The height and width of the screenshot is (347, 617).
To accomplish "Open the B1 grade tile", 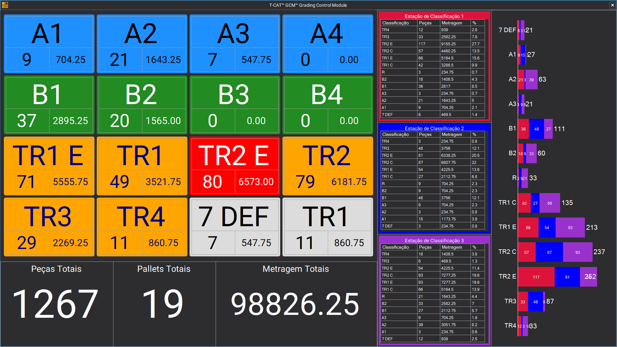I will [49, 105].
